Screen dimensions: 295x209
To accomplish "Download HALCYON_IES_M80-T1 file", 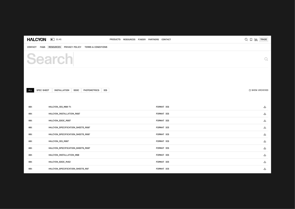I will tap(265, 107).
